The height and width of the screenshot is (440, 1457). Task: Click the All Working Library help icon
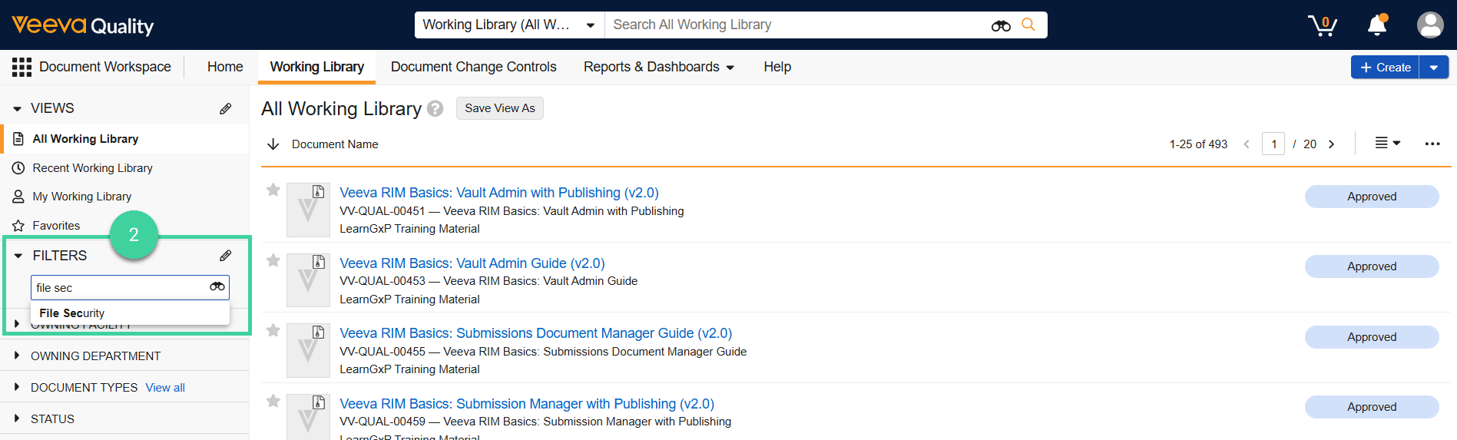[435, 108]
